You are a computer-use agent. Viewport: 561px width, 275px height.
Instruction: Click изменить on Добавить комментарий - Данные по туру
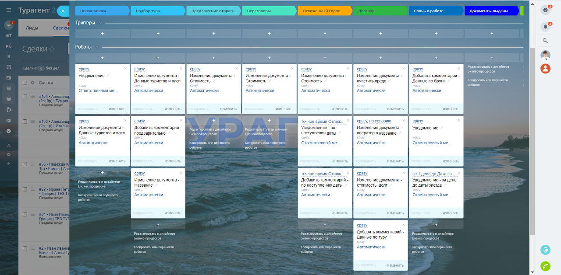[x=395, y=265]
